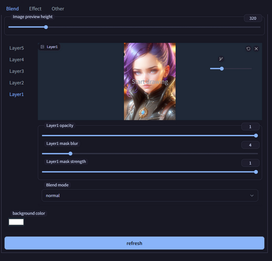Adjust the brush size slider on canvas

pyautogui.click(x=231, y=69)
